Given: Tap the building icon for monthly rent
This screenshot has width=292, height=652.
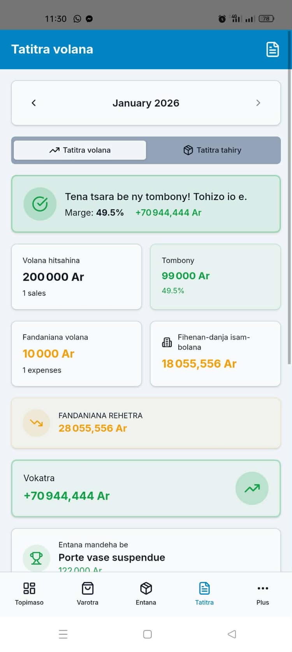Looking at the screenshot, I should click(x=167, y=343).
